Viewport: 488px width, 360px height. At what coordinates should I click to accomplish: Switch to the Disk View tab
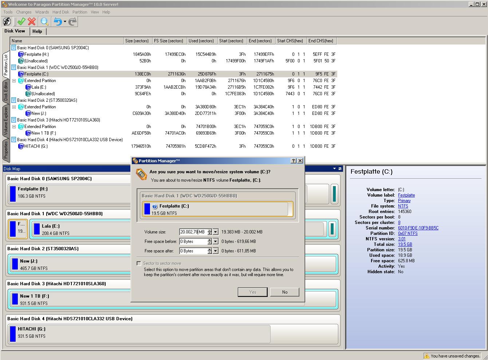click(15, 31)
